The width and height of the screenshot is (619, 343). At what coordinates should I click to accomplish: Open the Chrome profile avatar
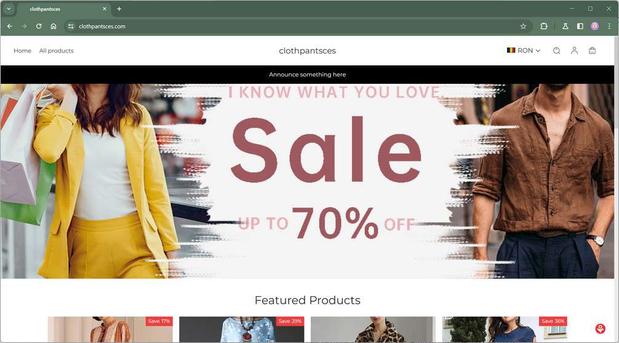tap(594, 26)
